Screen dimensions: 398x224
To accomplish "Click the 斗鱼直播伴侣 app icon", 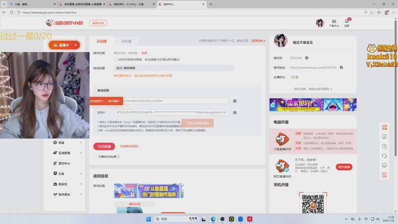I will (282, 139).
